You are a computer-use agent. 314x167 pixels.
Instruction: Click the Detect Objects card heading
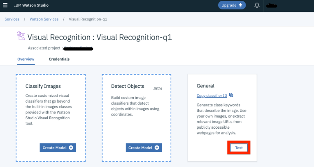coord(128,86)
